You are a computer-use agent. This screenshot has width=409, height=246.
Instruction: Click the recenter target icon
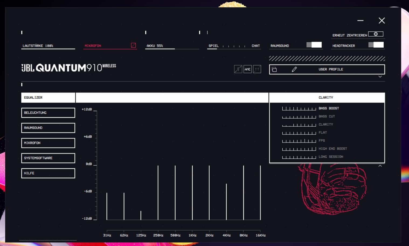pyautogui.click(x=376, y=34)
